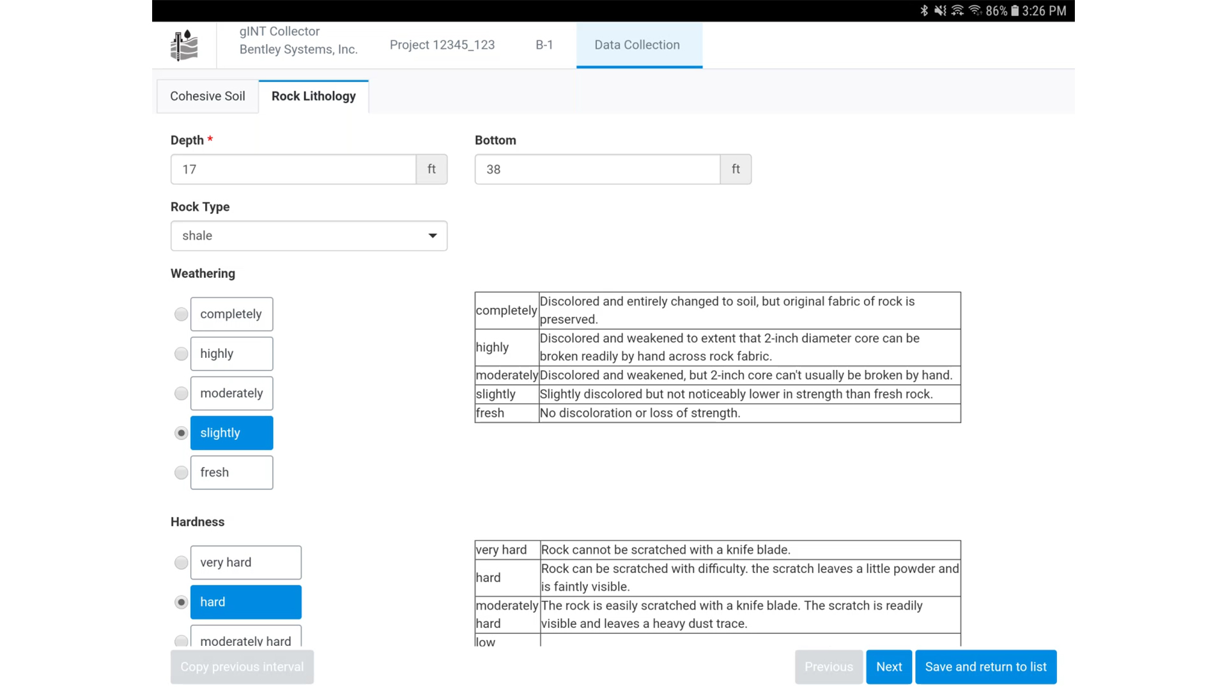Select fresh weathering radio option
The width and height of the screenshot is (1227, 690).
pyautogui.click(x=181, y=473)
